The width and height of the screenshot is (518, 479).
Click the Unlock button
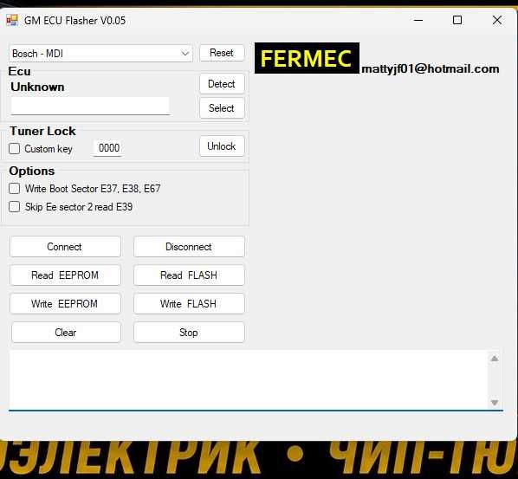(222, 146)
